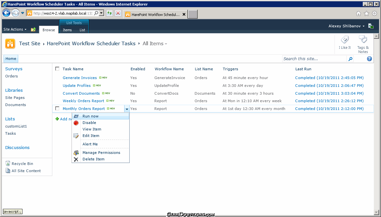Click the All Site Content page icon
Screen dimensions: 381x217
(x=8, y=170)
